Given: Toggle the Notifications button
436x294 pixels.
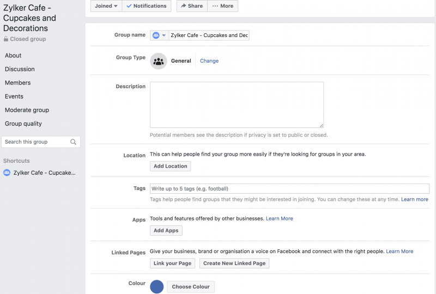Looking at the screenshot, I should coord(147,6).
